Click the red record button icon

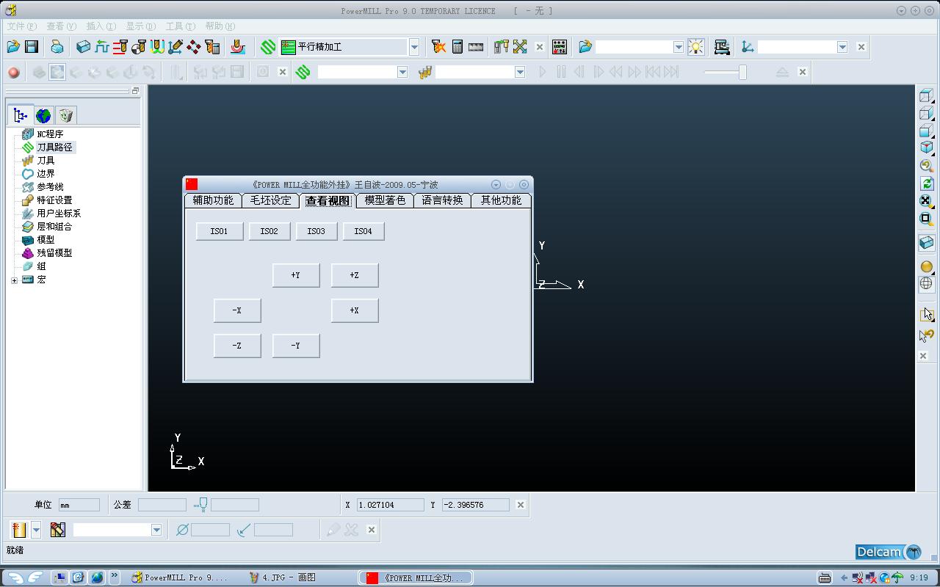click(13, 72)
